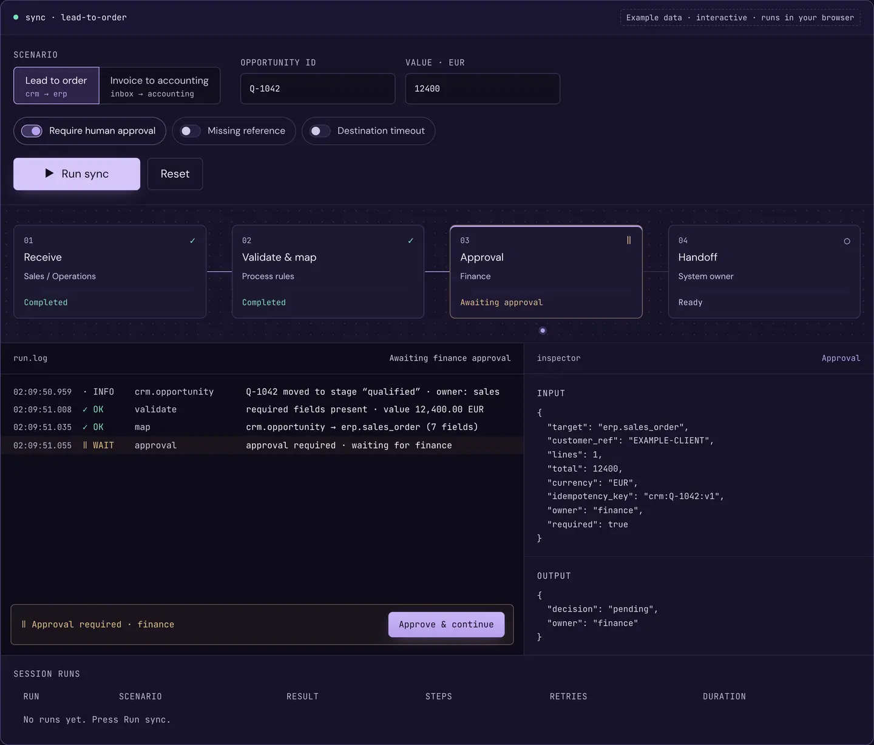Click the OK validate log row
Screen dimensions: 874x745
[262, 410]
